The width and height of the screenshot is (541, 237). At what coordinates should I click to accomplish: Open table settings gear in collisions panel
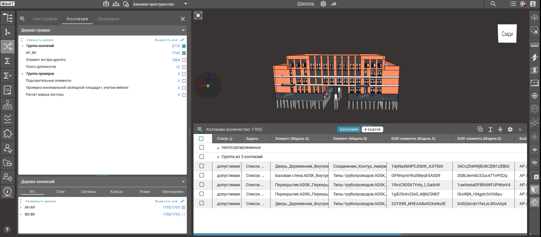[510, 129]
